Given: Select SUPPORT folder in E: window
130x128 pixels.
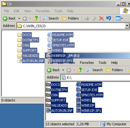Looking at the screenshot, I should [56, 100].
